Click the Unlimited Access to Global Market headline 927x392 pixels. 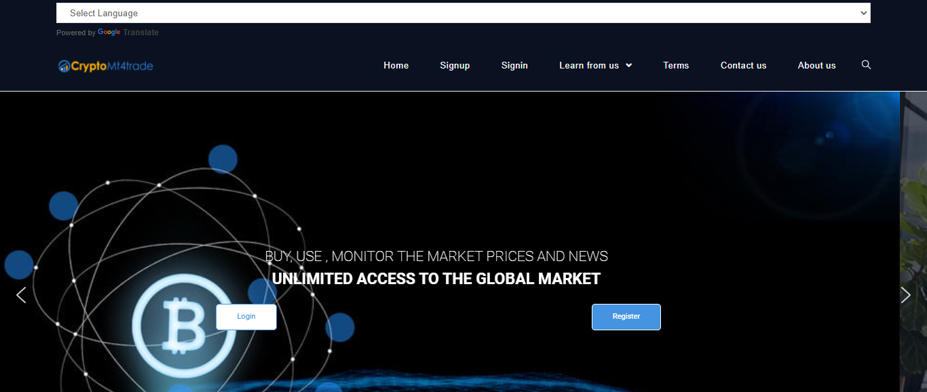point(436,279)
